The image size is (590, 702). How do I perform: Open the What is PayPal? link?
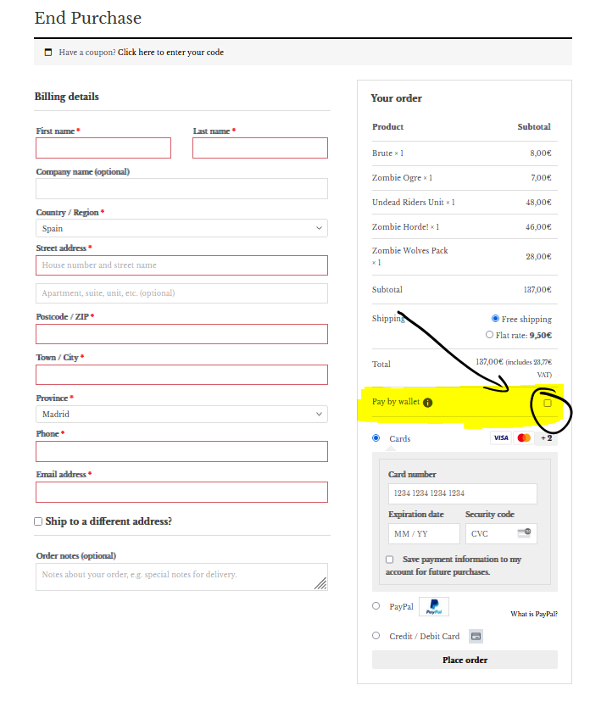click(533, 614)
